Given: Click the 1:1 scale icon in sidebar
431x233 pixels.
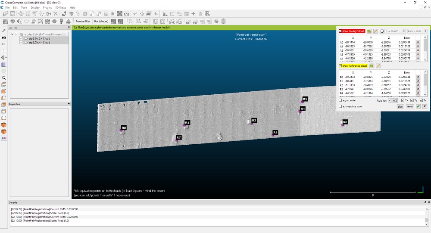Looking at the screenshot, I should (x=4, y=44).
